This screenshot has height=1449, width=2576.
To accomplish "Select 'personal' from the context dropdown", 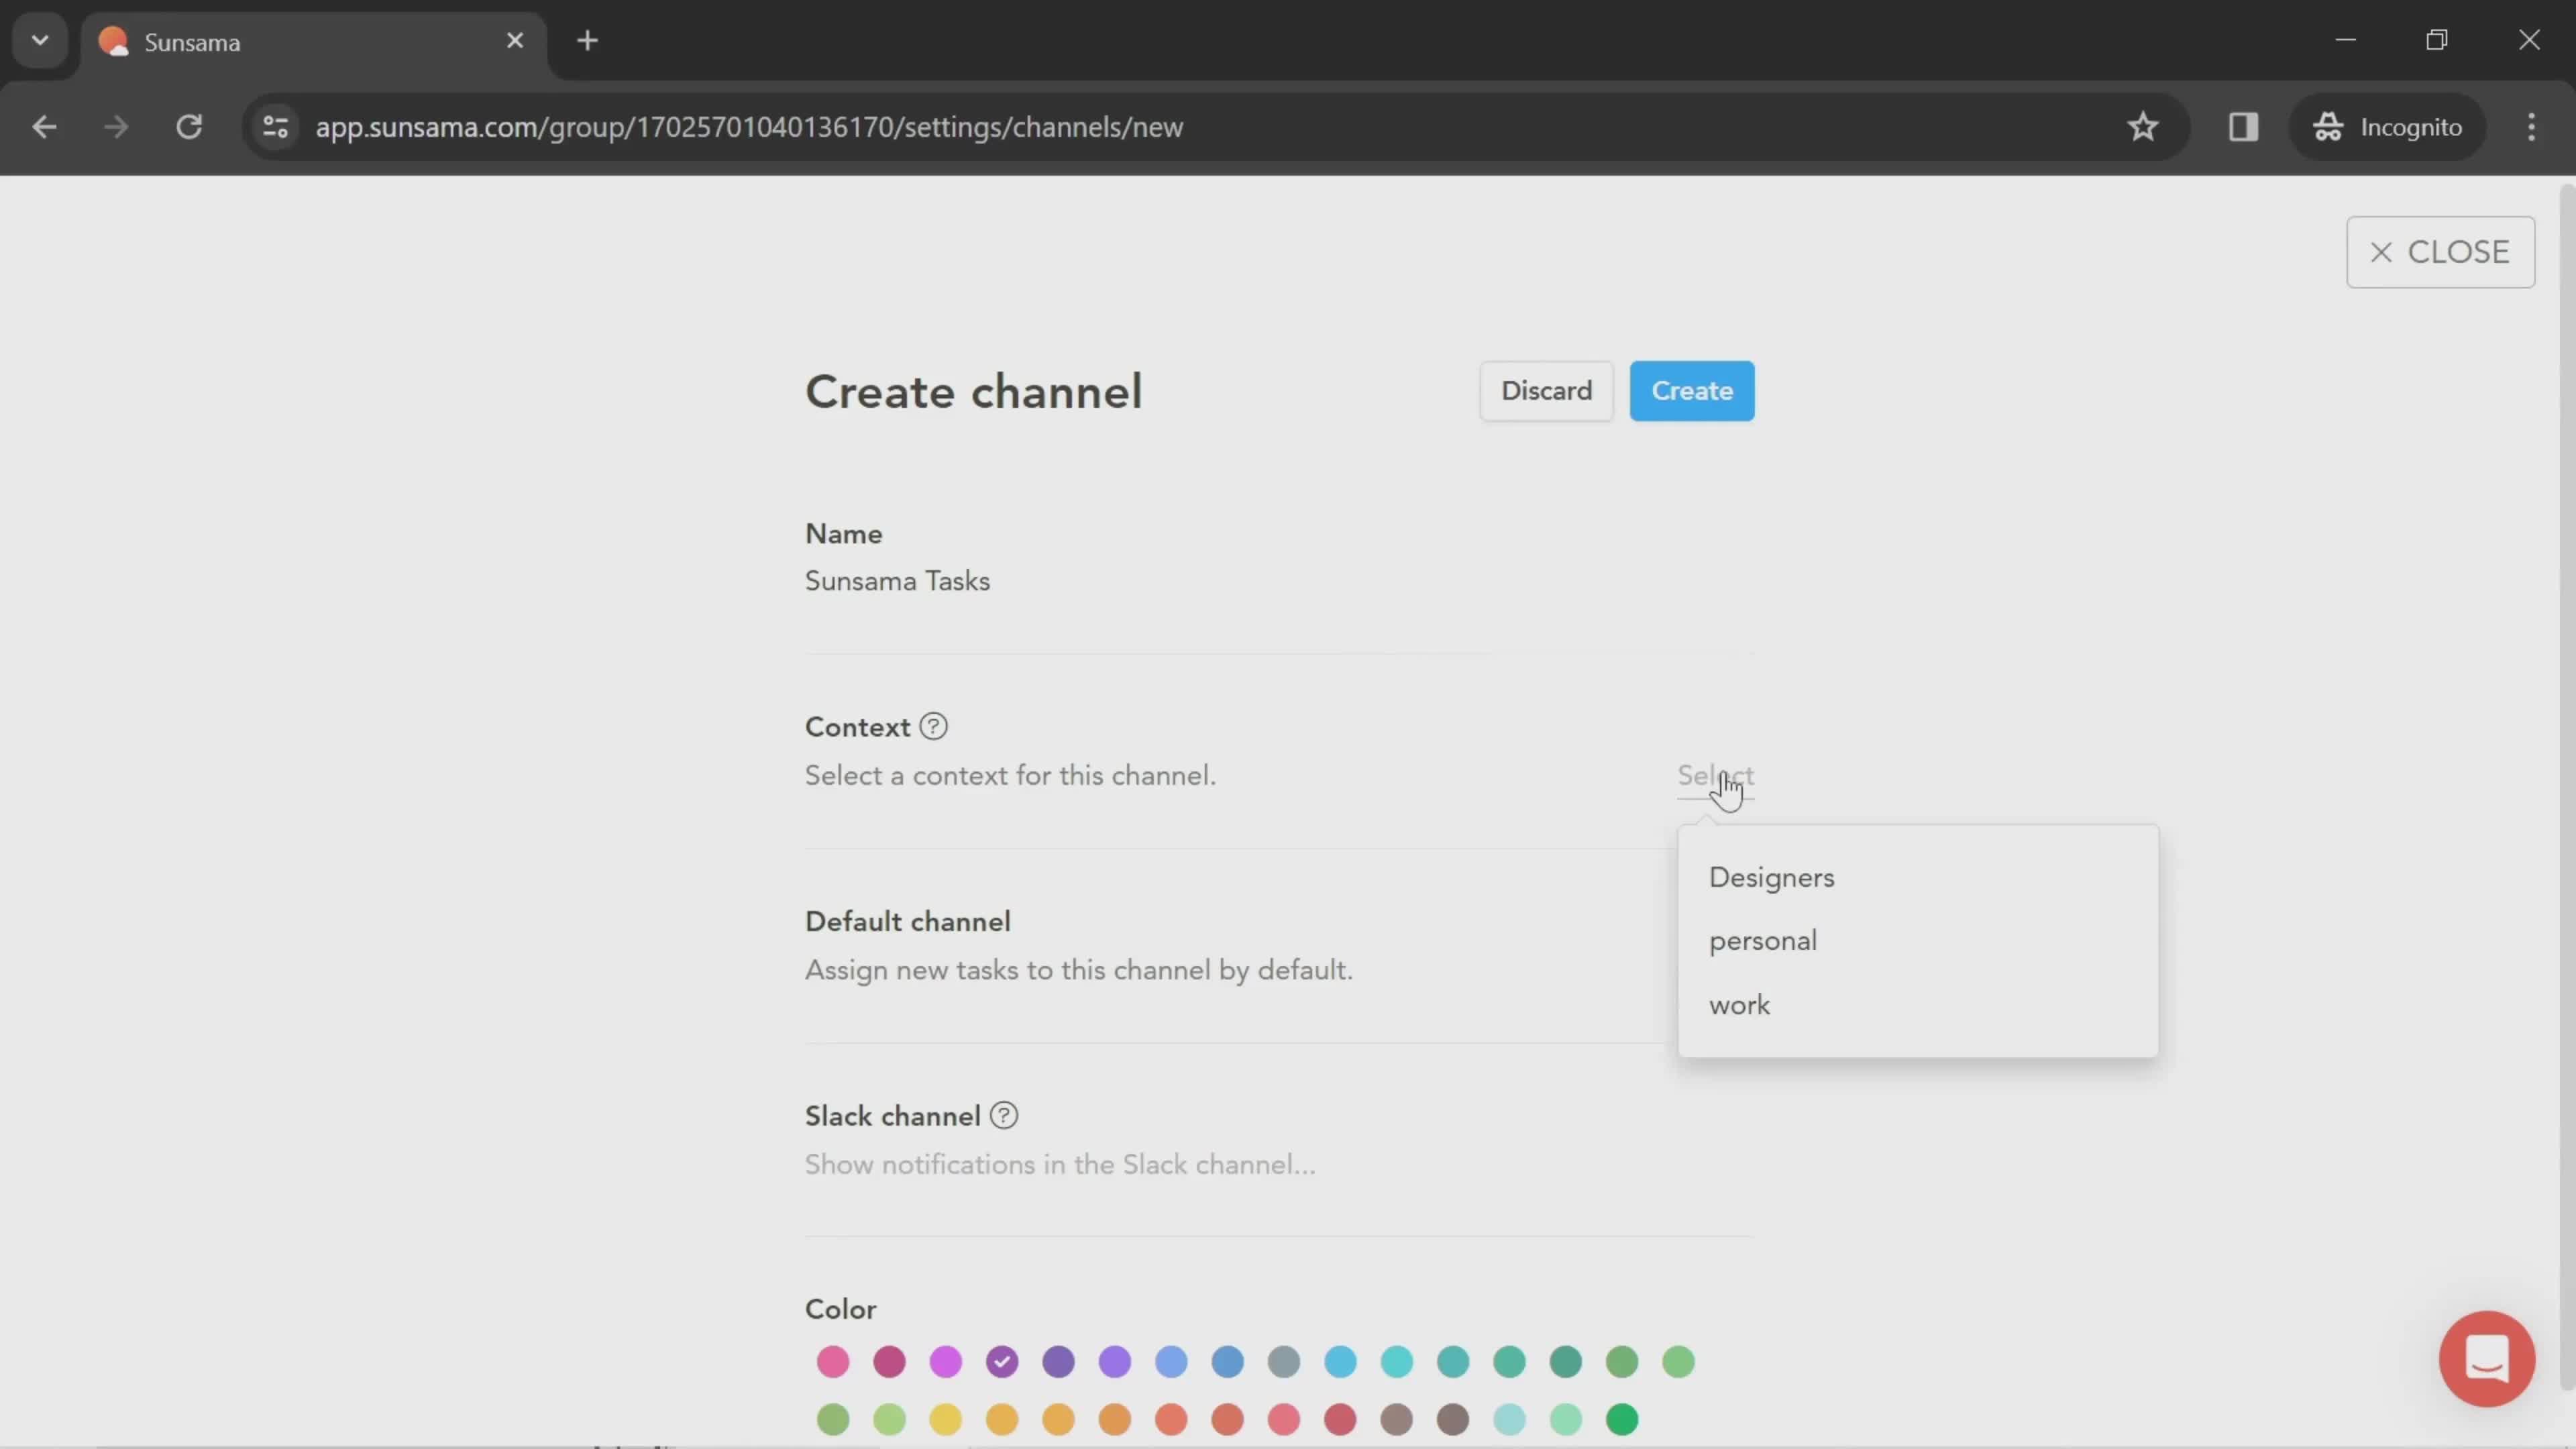I will tap(1760, 939).
